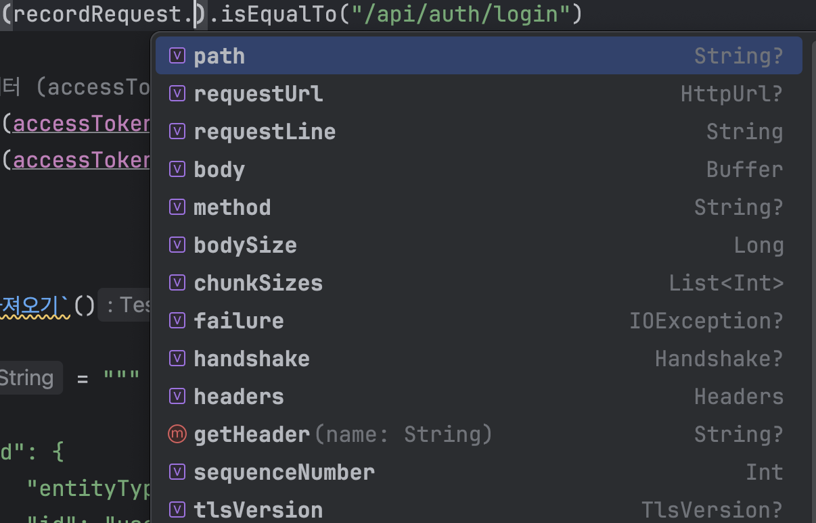Click the String type inlay hint

tap(27, 378)
